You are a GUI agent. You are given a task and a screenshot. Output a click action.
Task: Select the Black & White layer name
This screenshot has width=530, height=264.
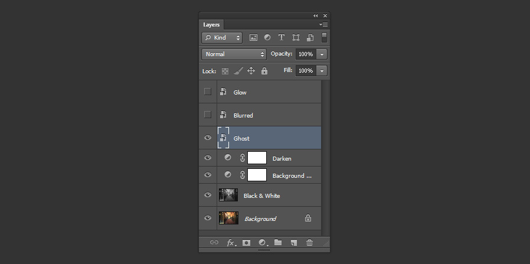tap(261, 195)
